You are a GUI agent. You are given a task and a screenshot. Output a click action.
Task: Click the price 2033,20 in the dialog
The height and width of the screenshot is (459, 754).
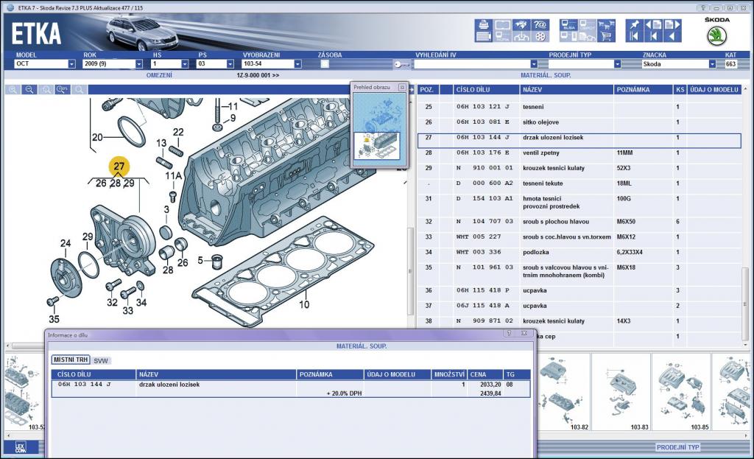click(x=490, y=385)
